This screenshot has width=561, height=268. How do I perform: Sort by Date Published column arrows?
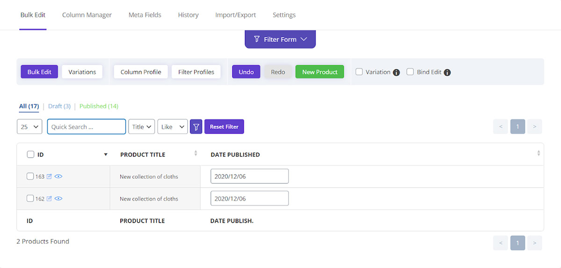tap(539, 153)
